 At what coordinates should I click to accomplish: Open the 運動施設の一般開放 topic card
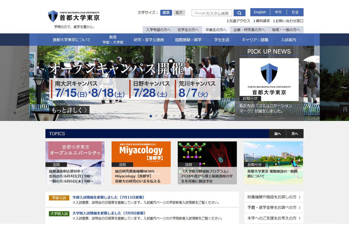(x=273, y=163)
